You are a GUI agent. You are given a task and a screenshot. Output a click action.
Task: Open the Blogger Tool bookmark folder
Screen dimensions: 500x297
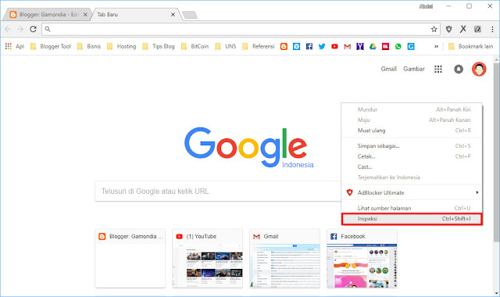(50, 46)
